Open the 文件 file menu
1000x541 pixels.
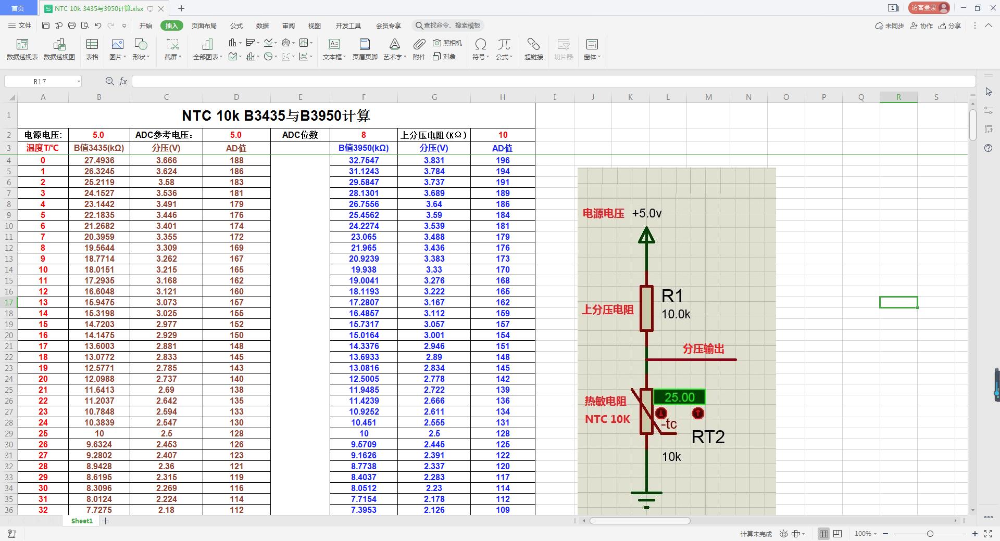[20, 25]
